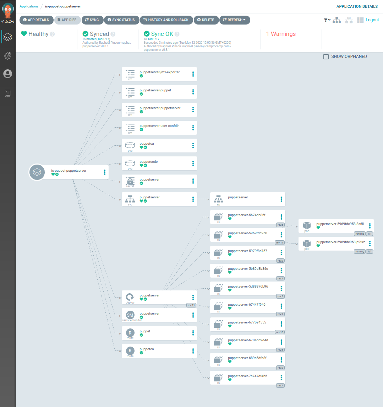Open the kebab menu on the puppetca route node
Viewport: 383px width, 407px height.
193,351
